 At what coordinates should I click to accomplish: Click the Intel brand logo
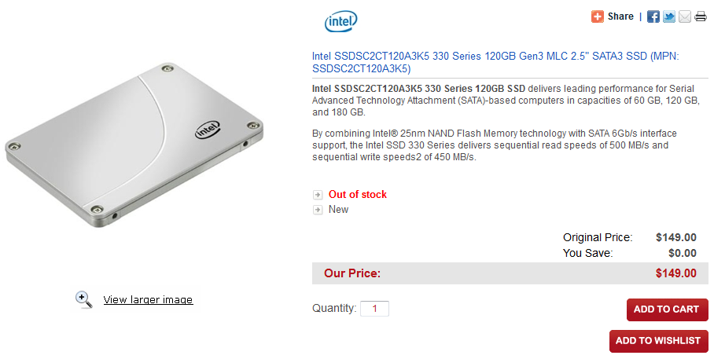tap(340, 22)
